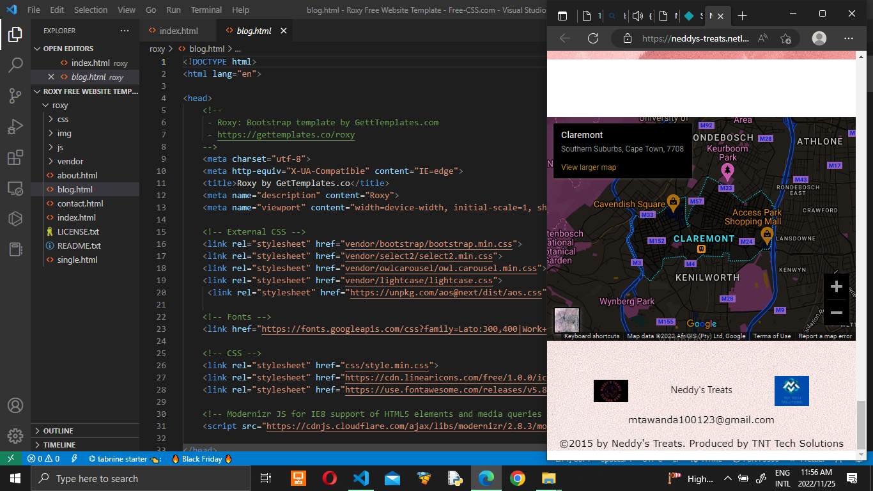Open the Terminal menu

(x=206, y=10)
